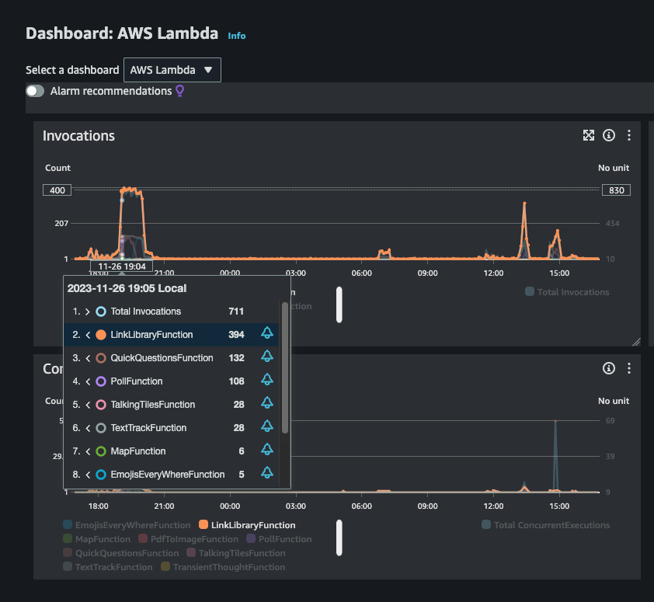This screenshot has height=602, width=654.
Task: Click the chevron next to PollFunction
Action: (88, 381)
